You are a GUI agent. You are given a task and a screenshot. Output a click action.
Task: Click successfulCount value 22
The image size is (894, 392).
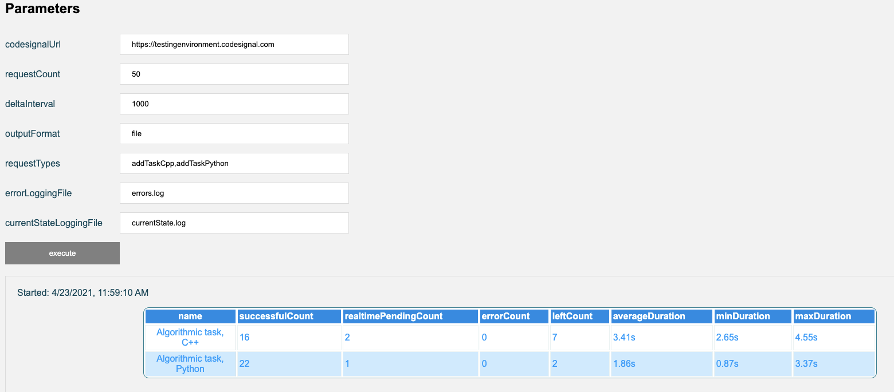(x=244, y=364)
